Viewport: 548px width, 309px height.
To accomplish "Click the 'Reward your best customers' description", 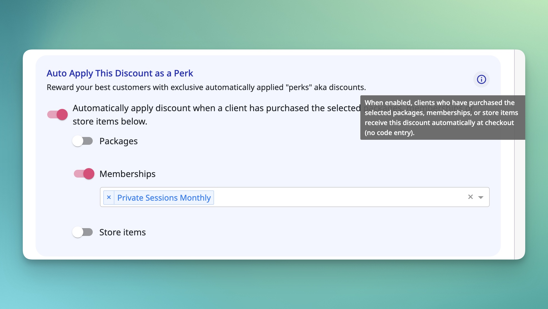I will [x=206, y=87].
